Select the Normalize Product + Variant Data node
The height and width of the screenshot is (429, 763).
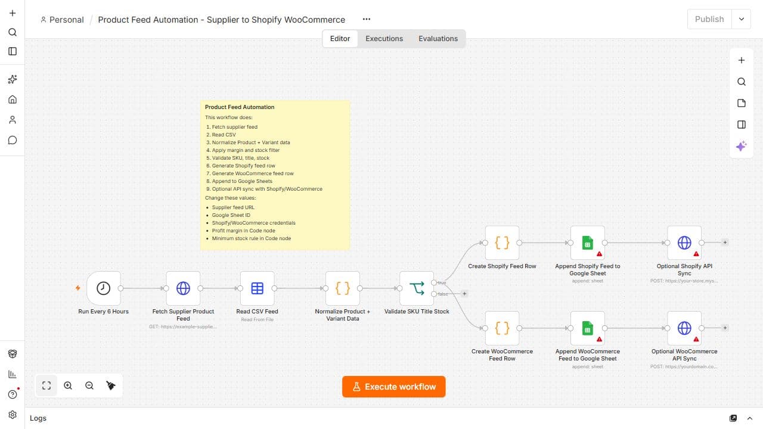coord(343,288)
